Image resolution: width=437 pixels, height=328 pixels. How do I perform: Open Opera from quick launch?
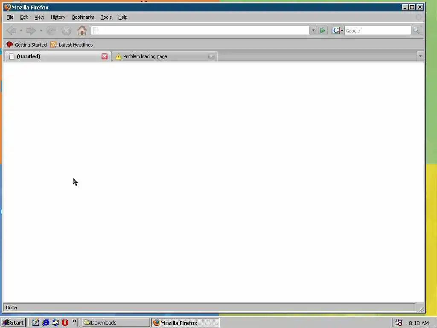[65, 323]
